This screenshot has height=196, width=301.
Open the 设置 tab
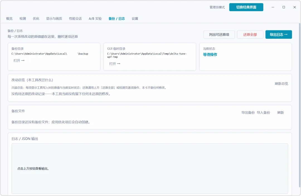(x=135, y=19)
